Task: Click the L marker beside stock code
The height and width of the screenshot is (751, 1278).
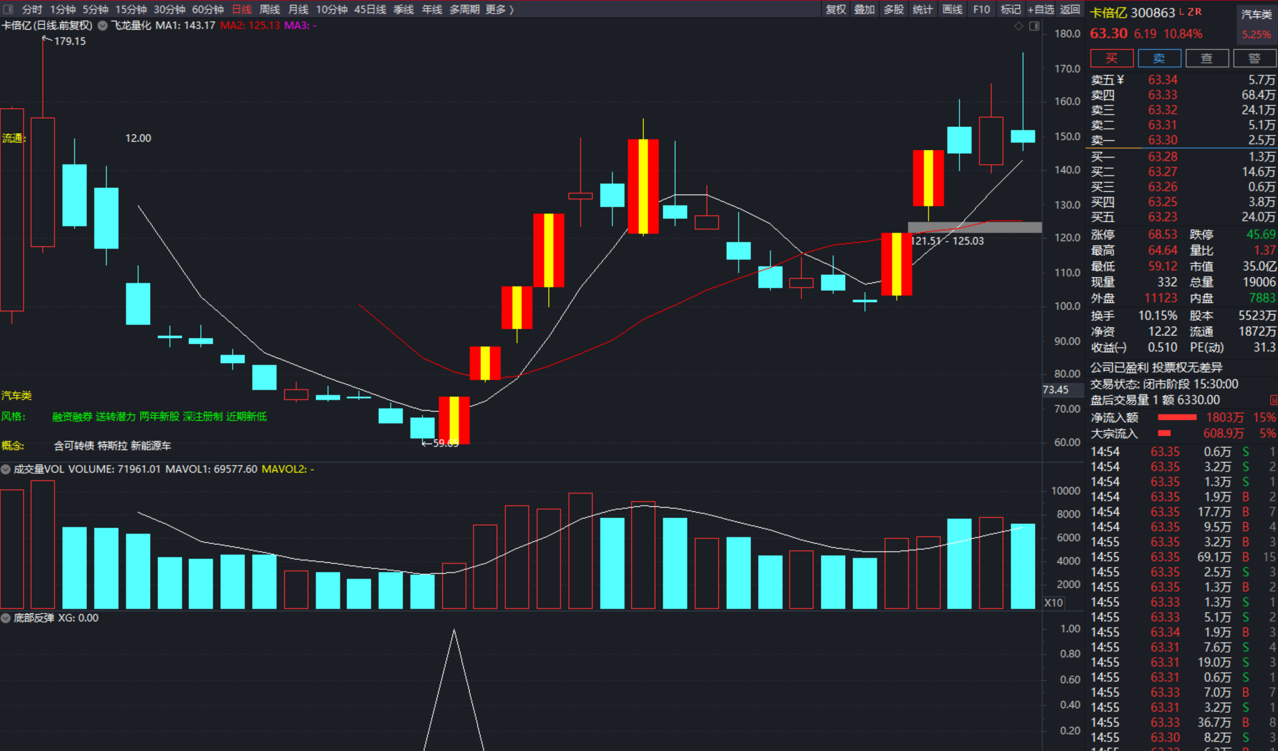Action: point(1181,12)
